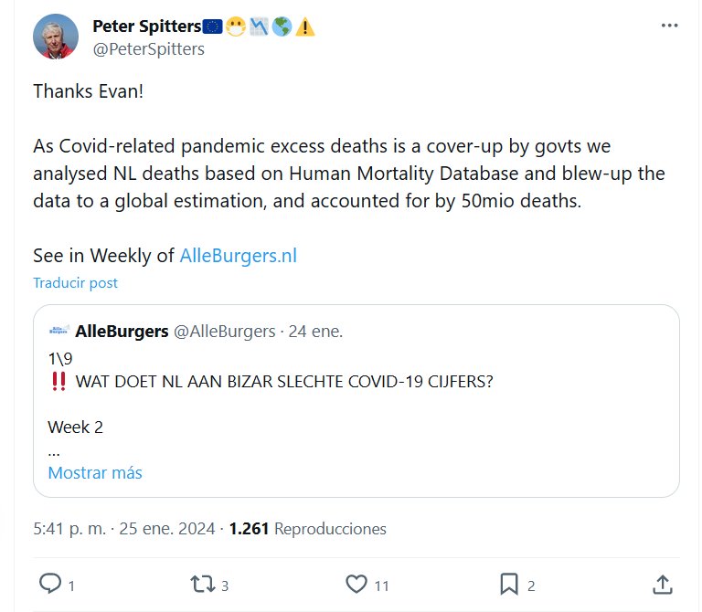Click Peter Spitters' profile avatar
The height and width of the screenshot is (612, 702).
55,37
